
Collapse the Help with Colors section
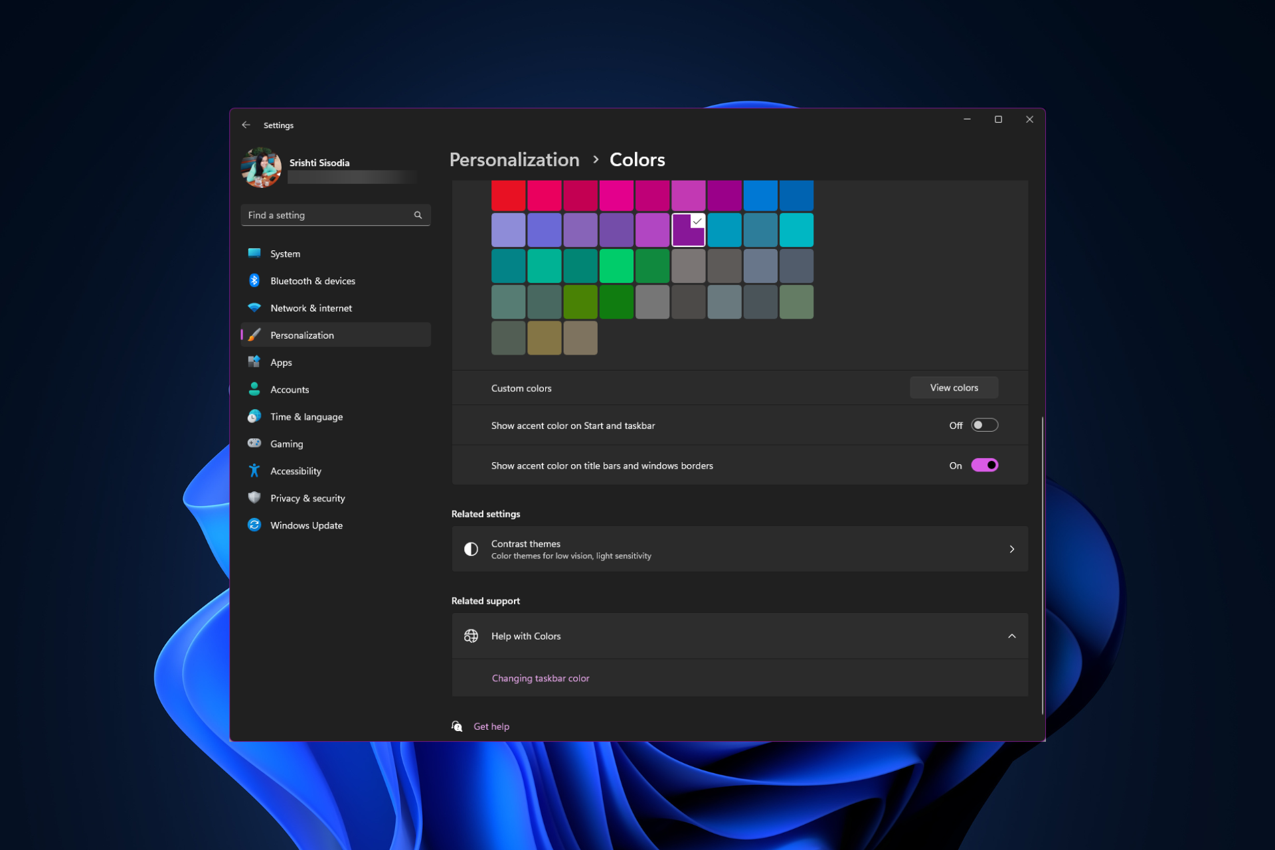1012,636
